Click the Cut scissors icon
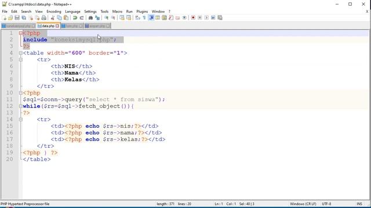The width and height of the screenshot is (371, 208). tap(53, 18)
